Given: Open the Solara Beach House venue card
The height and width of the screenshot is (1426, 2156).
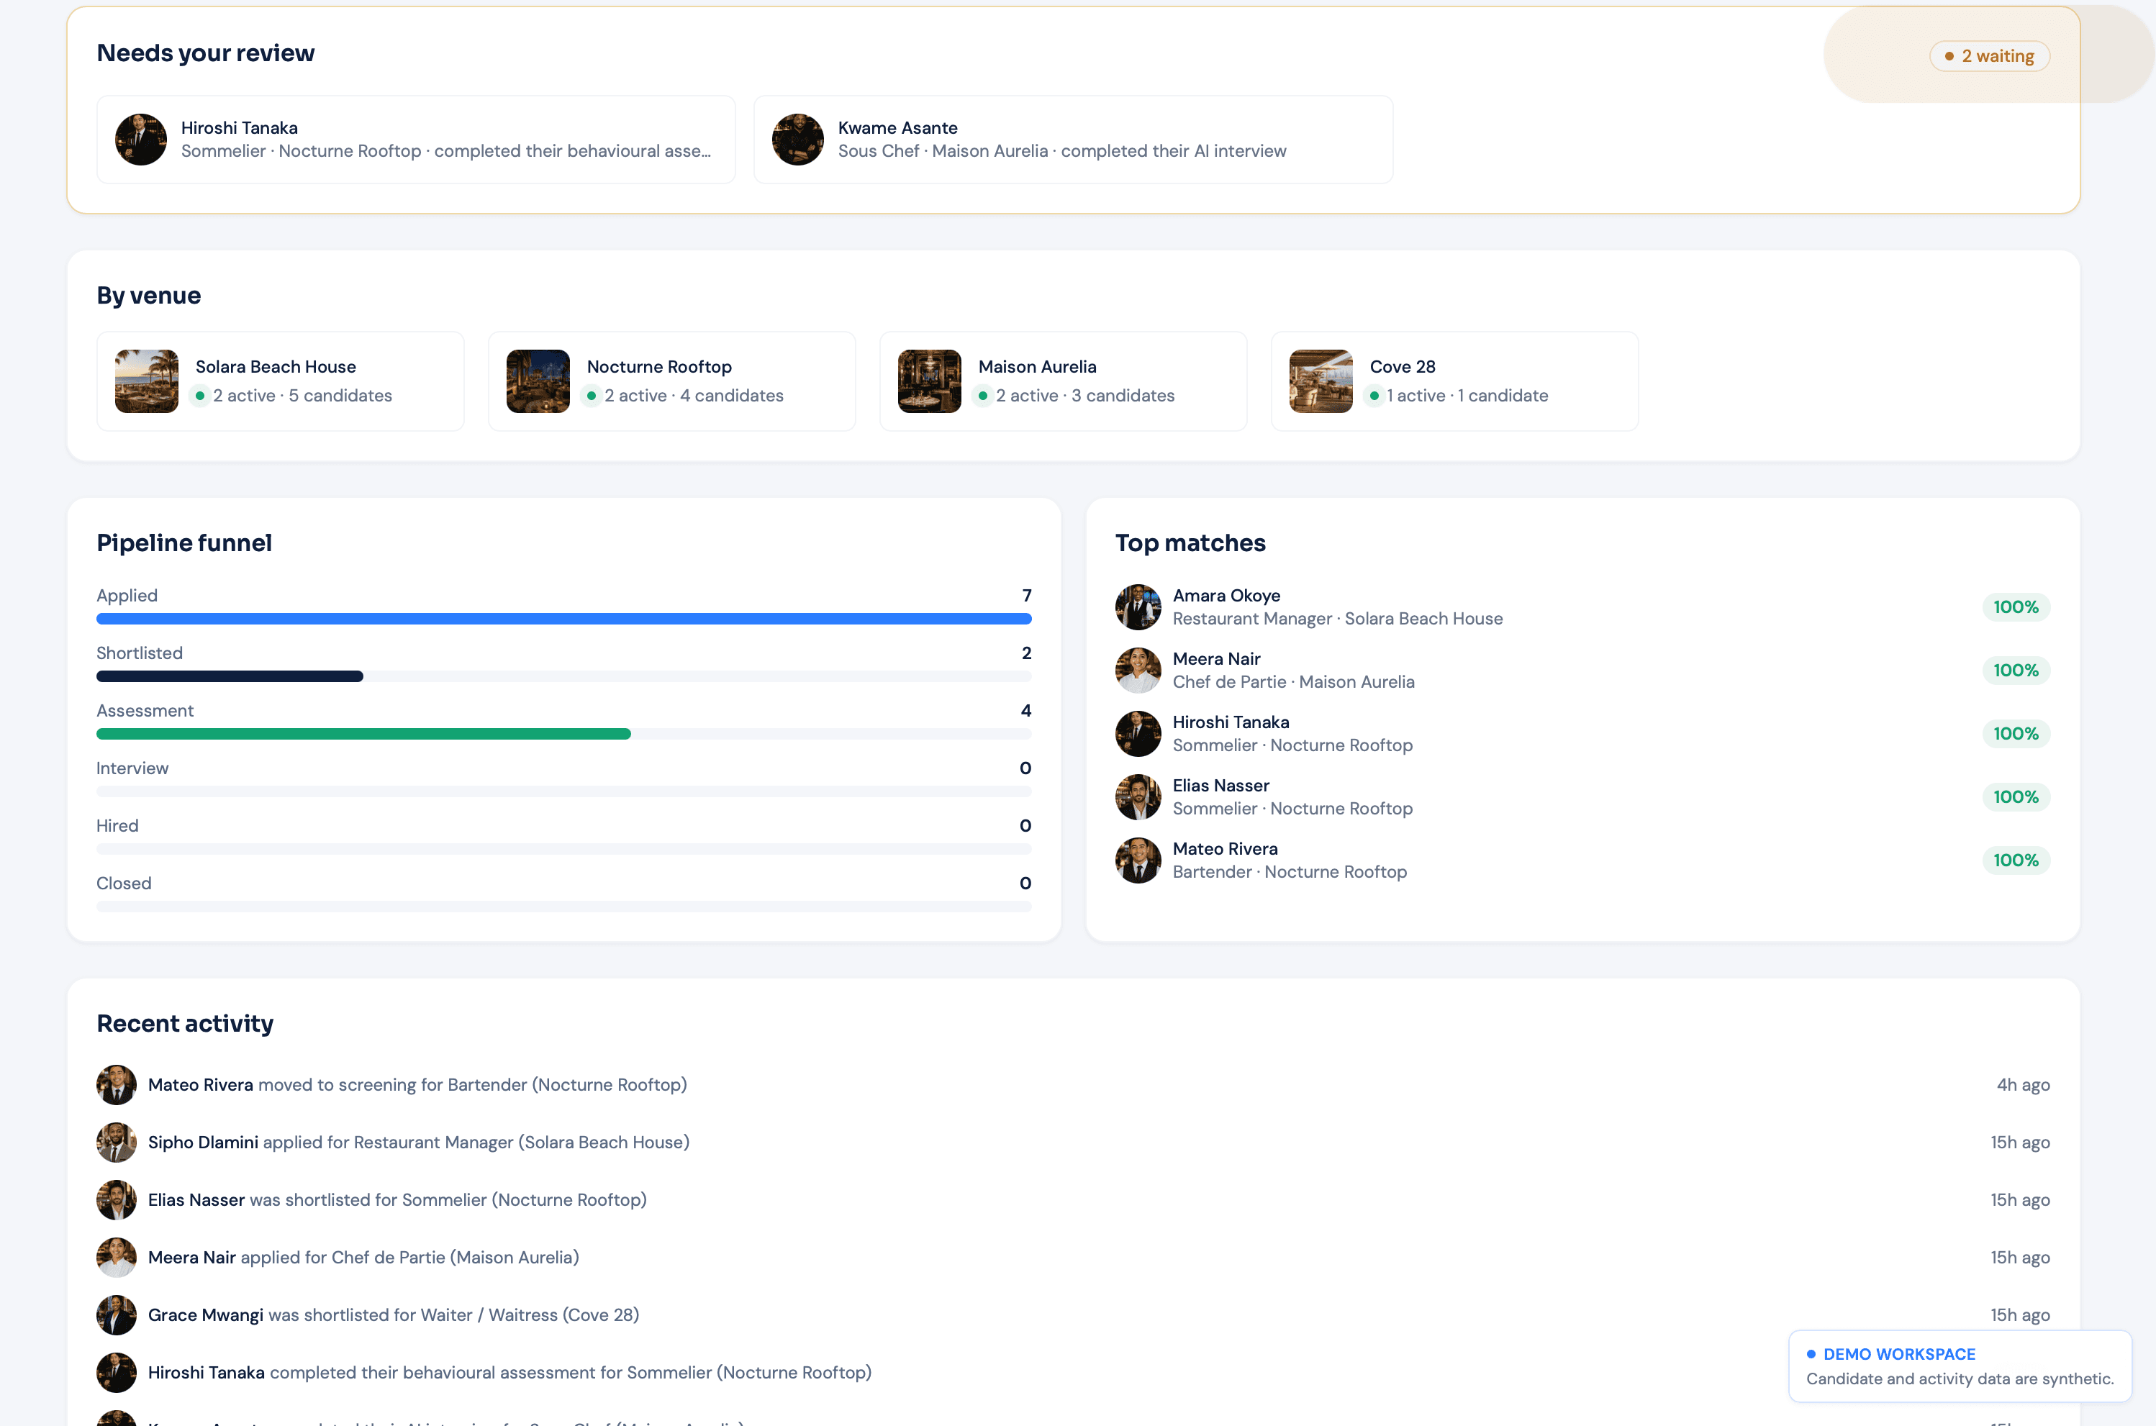Looking at the screenshot, I should (x=280, y=381).
